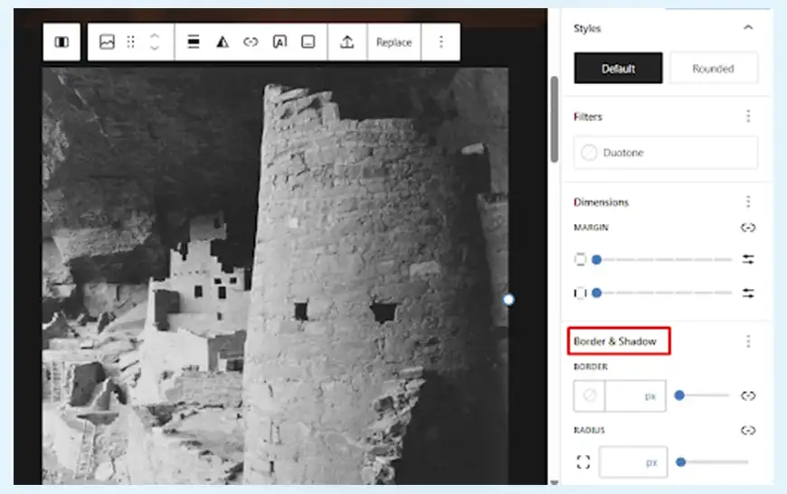Open the Border & Shadow options menu

[748, 341]
